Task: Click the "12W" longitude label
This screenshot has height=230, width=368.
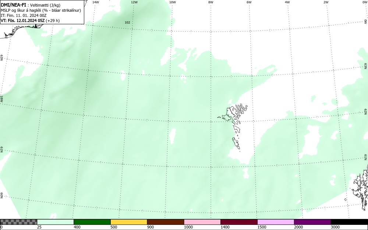Action: 134,2
